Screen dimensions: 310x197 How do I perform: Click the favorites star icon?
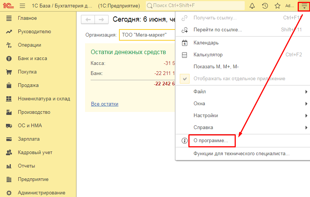tap(277, 6)
